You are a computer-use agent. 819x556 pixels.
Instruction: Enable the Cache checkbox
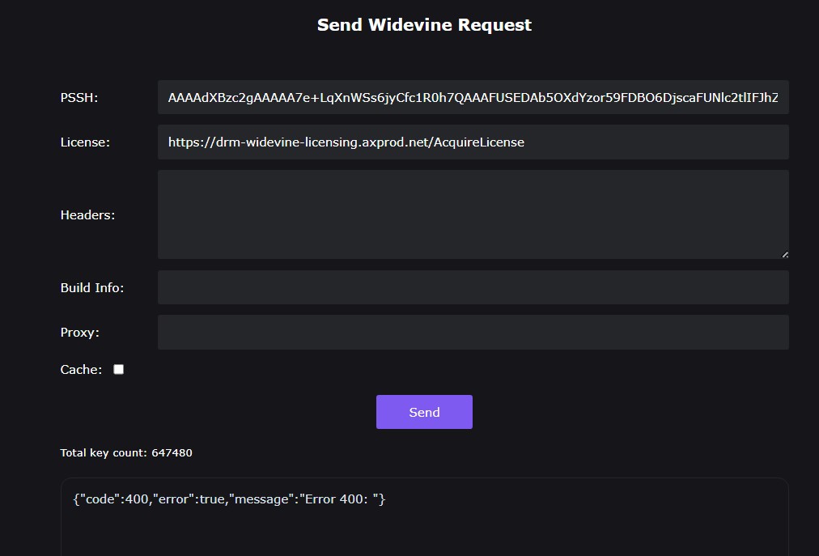pyautogui.click(x=119, y=369)
